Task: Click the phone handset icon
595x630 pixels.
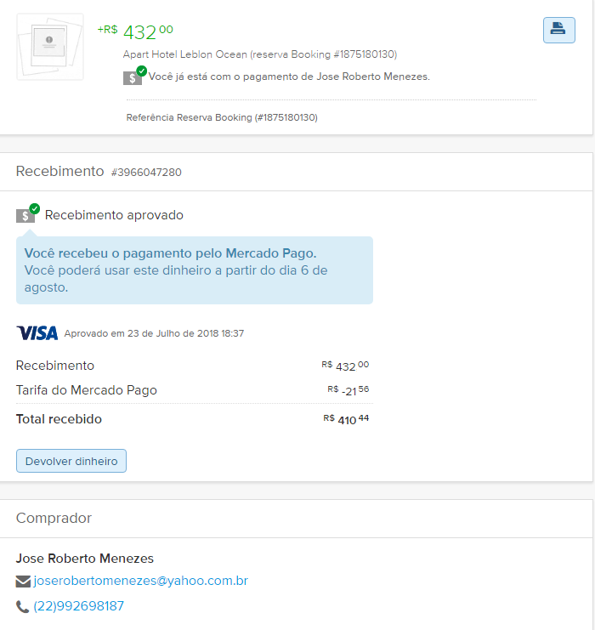Action: 23,607
